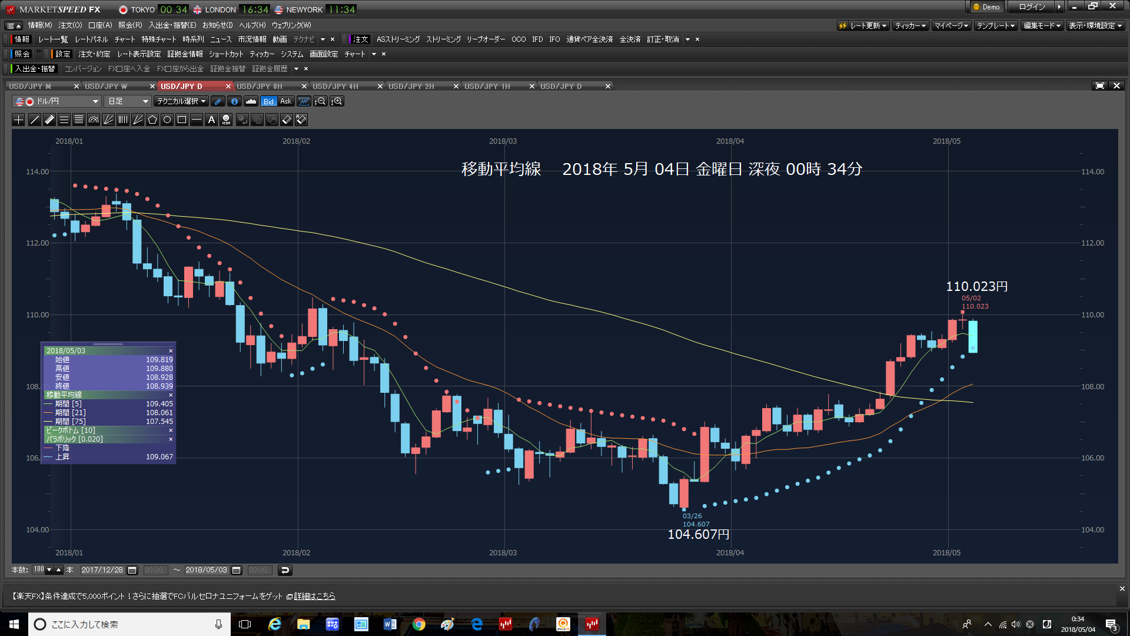Select the polygon shape tool
This screenshot has height=636, width=1130.
152,120
